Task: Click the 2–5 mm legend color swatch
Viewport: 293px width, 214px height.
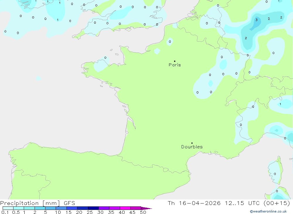Action: (40, 208)
